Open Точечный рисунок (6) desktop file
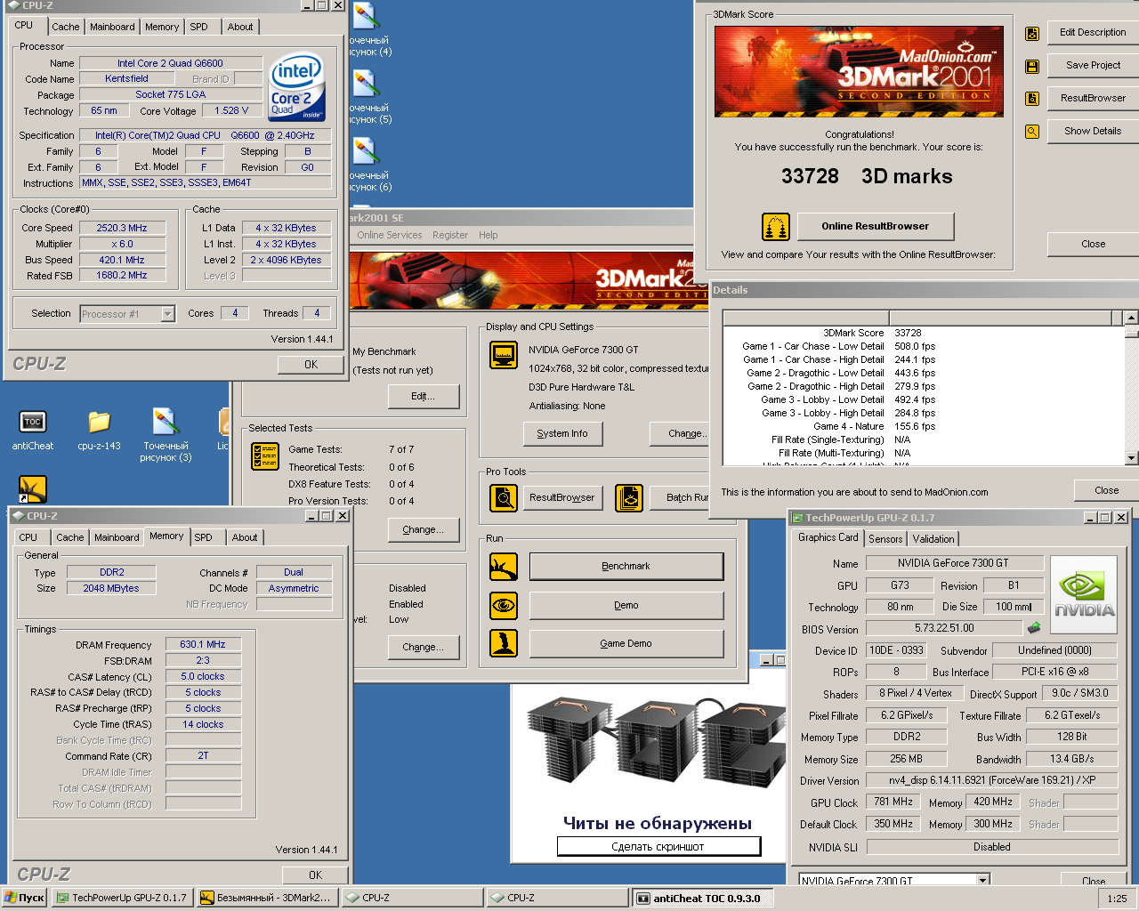Viewport: 1139px width, 911px height. point(367,165)
